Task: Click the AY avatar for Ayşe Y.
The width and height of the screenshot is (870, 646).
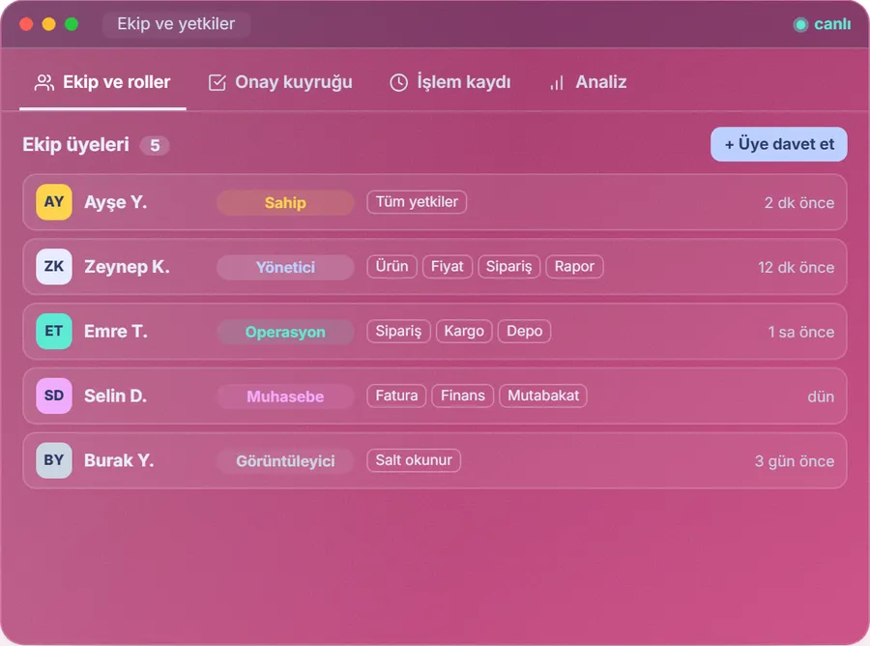Action: pos(54,202)
